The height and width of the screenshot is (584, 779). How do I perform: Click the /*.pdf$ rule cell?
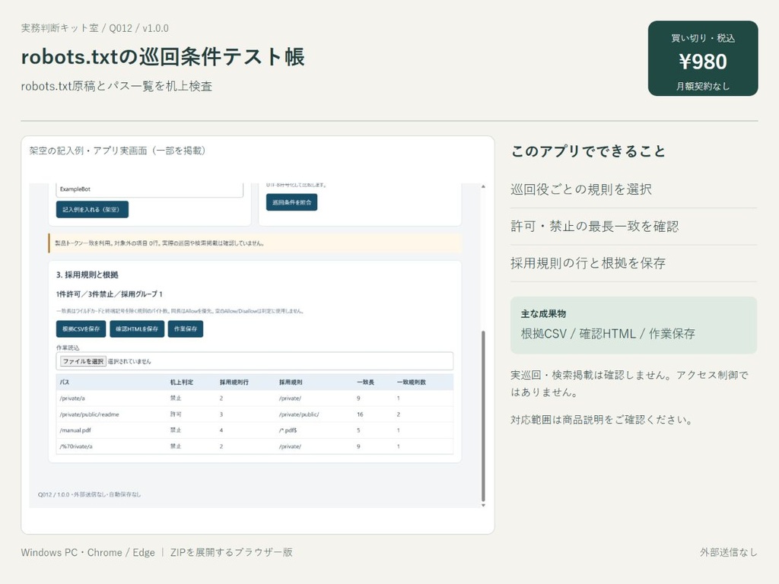pyautogui.click(x=288, y=430)
